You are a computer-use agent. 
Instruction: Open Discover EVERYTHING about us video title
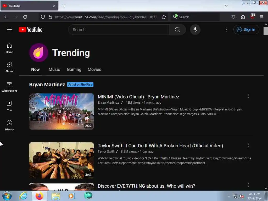point(146,186)
